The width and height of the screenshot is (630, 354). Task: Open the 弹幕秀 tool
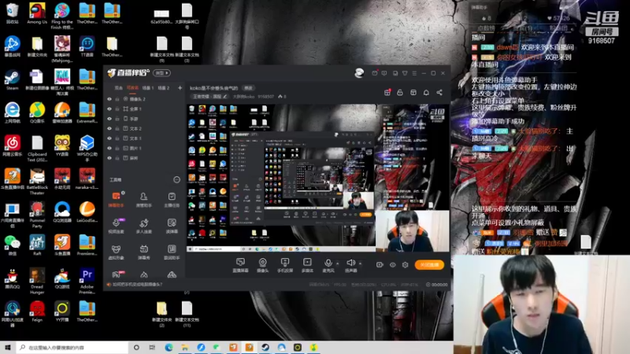coord(144,252)
